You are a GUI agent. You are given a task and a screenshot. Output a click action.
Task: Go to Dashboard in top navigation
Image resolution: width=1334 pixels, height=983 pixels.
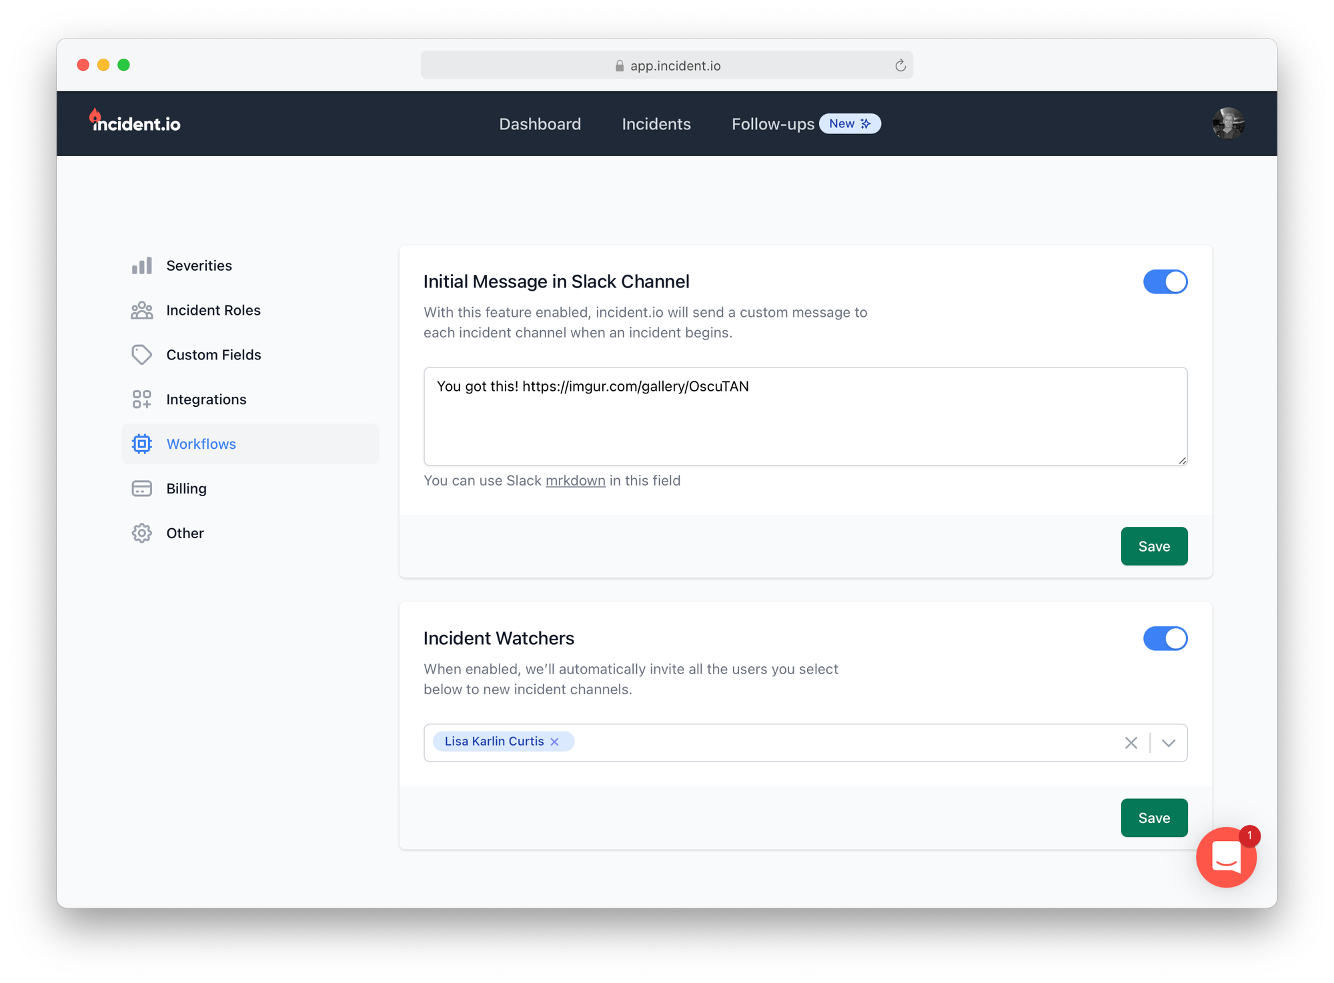coord(540,124)
